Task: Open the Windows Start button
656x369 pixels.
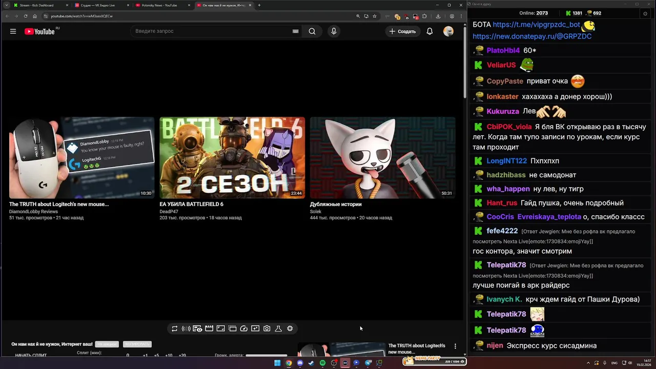Action: (x=277, y=363)
